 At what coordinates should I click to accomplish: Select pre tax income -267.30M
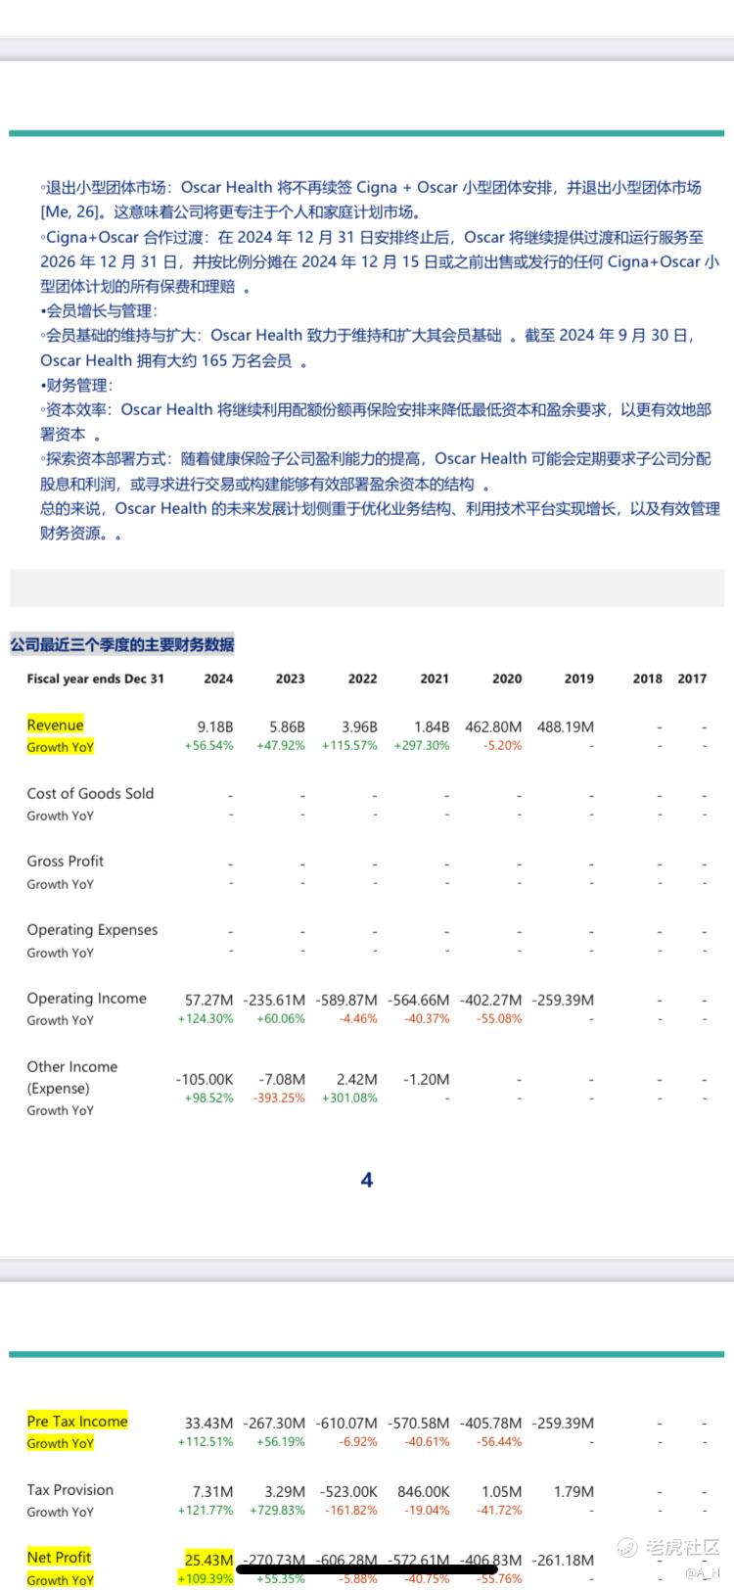pos(274,1424)
